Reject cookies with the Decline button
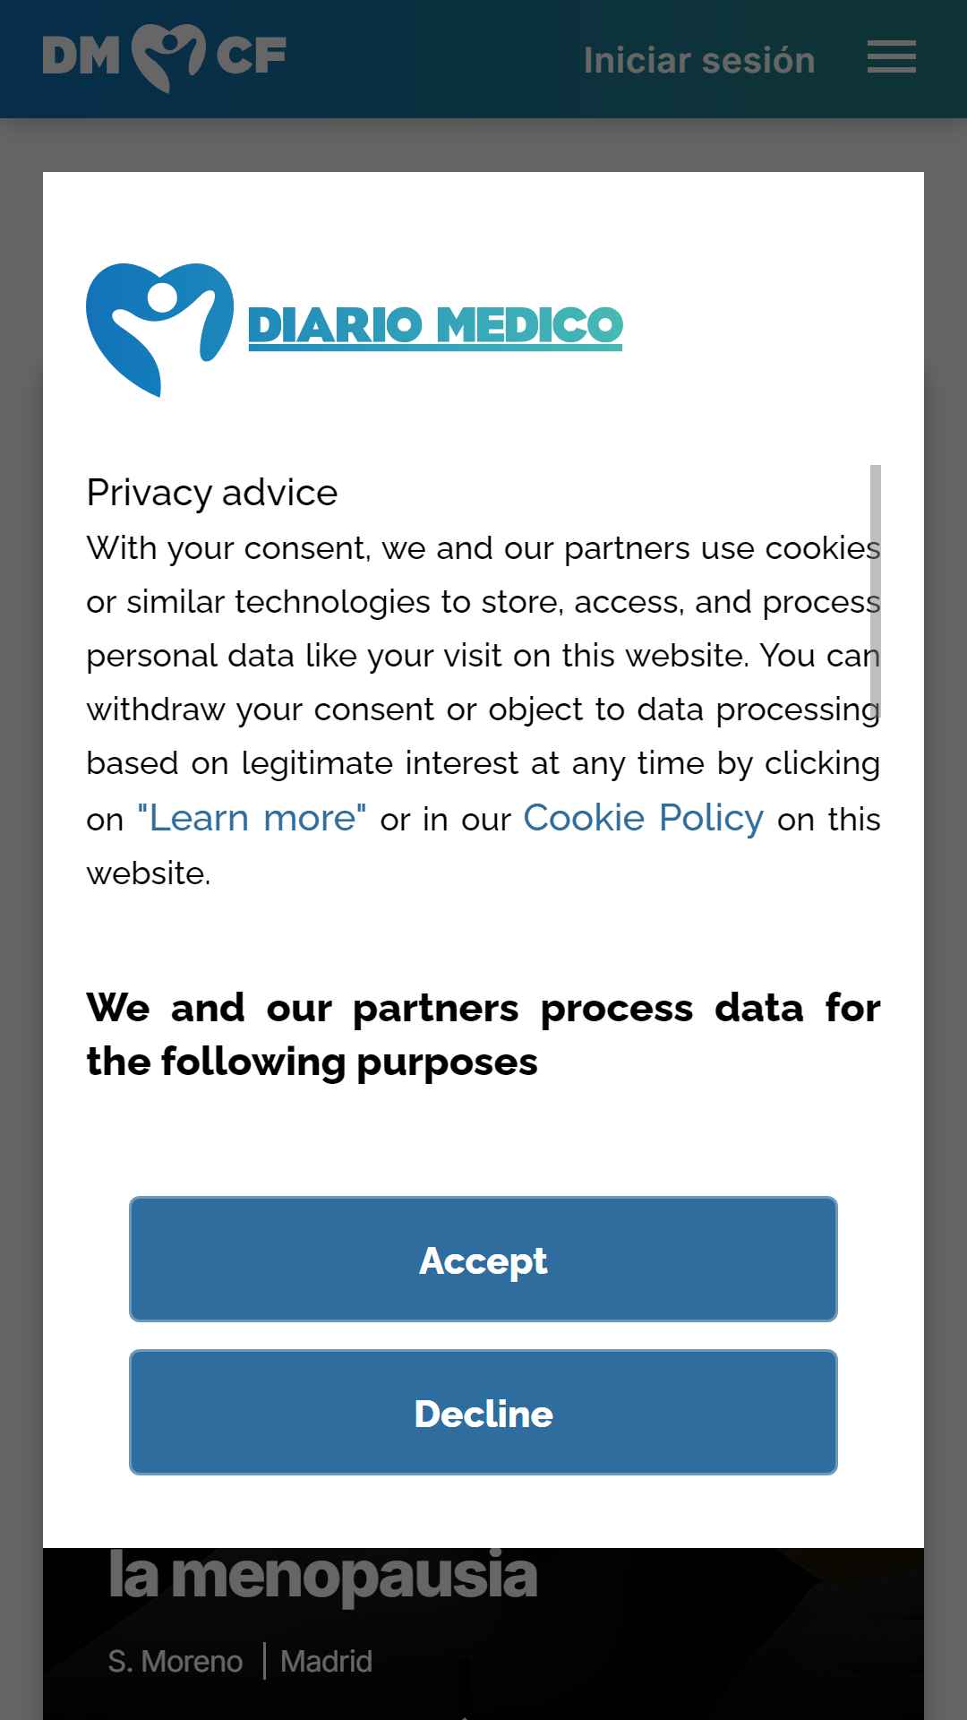967x1720 pixels. (x=483, y=1412)
